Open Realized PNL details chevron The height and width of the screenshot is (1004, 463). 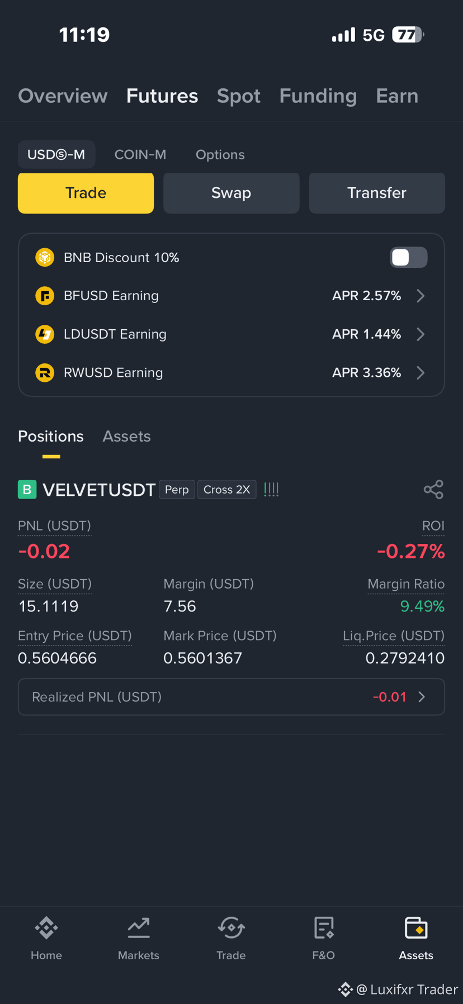(422, 697)
